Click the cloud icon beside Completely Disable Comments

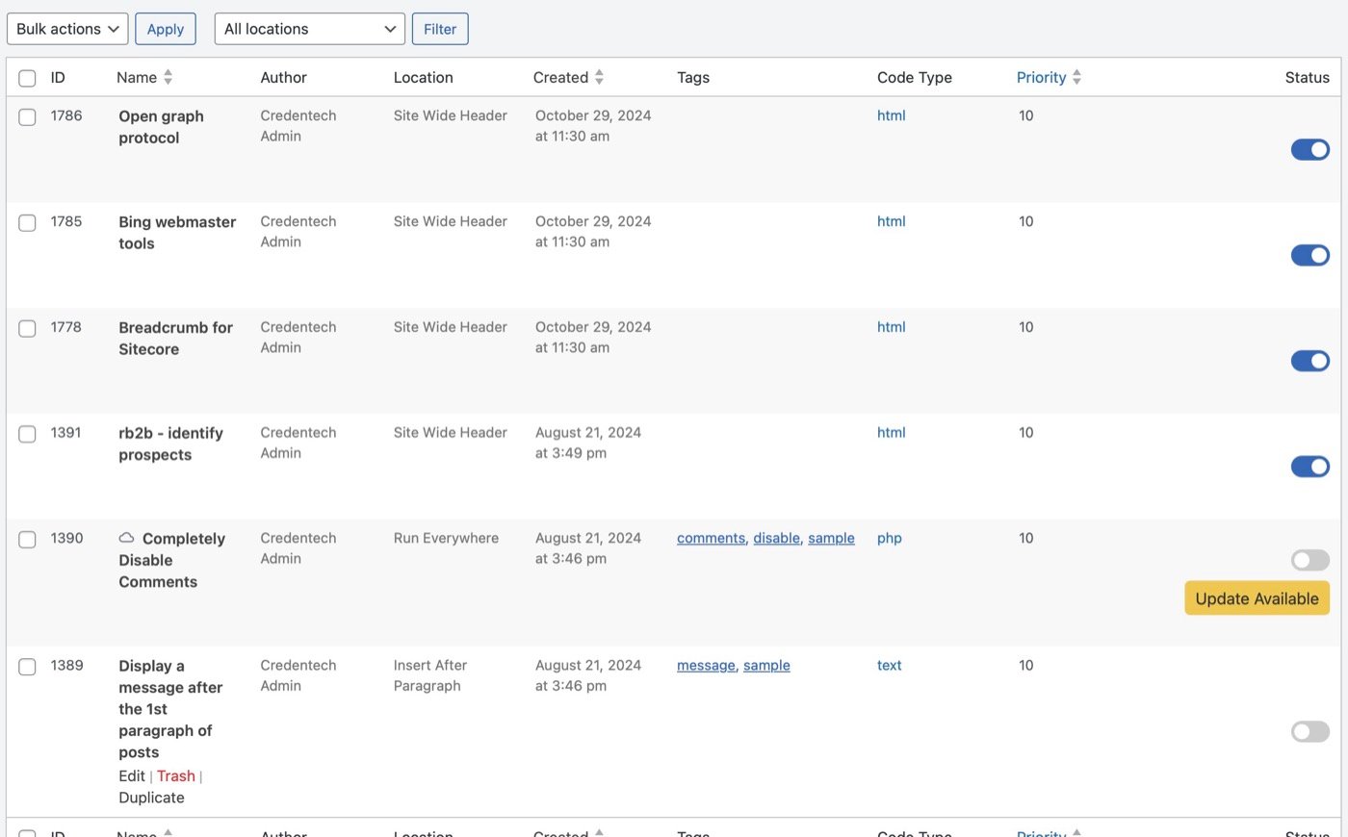126,538
